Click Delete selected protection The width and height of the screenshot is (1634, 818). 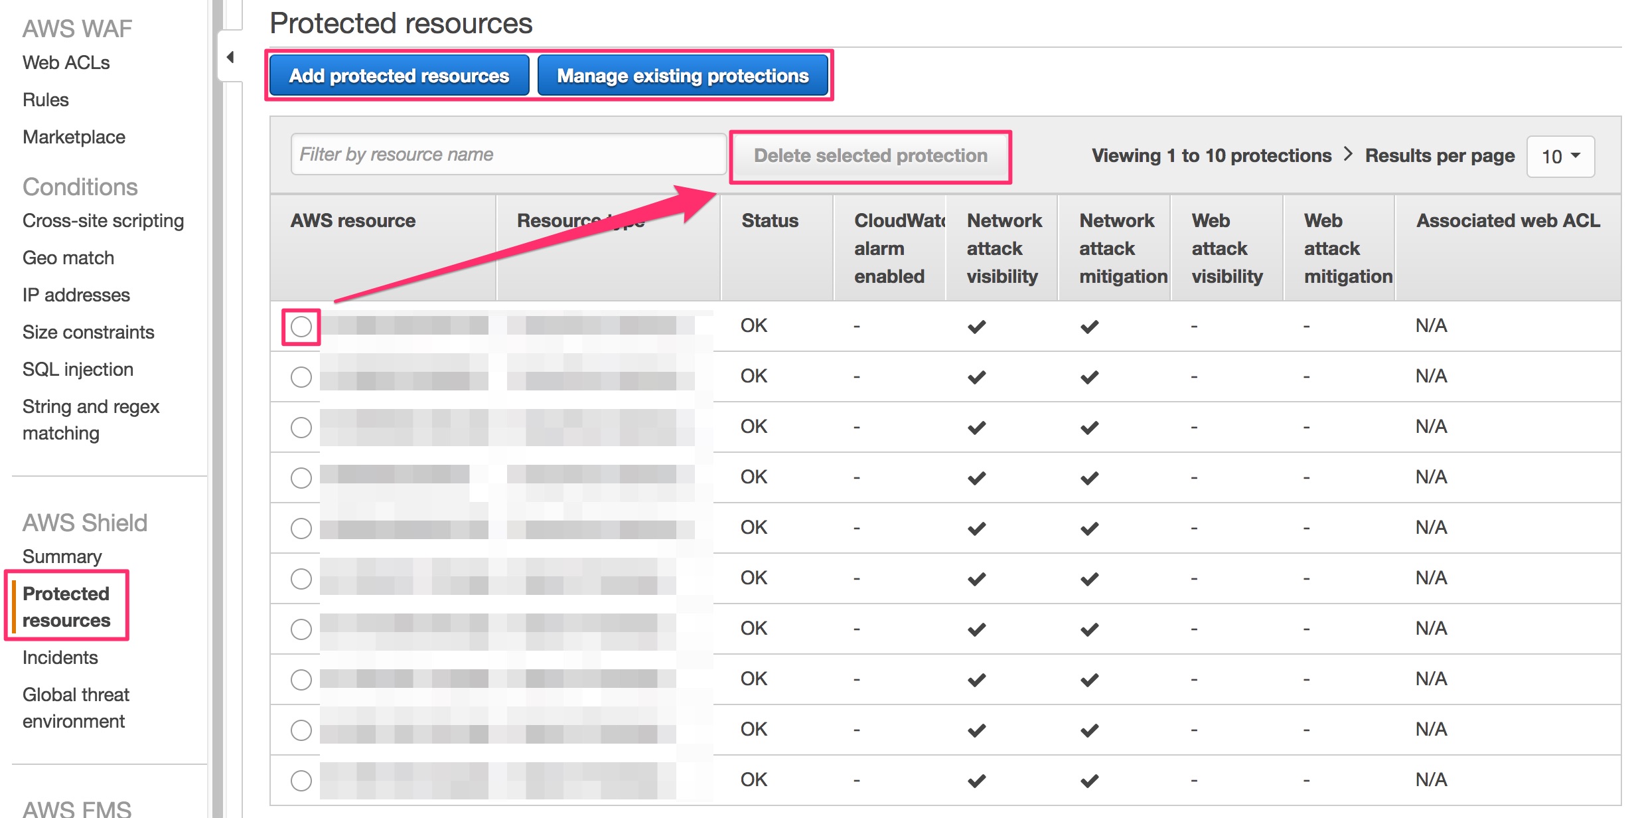pos(871,156)
